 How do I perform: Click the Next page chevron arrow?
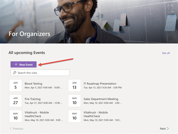click(x=168, y=129)
